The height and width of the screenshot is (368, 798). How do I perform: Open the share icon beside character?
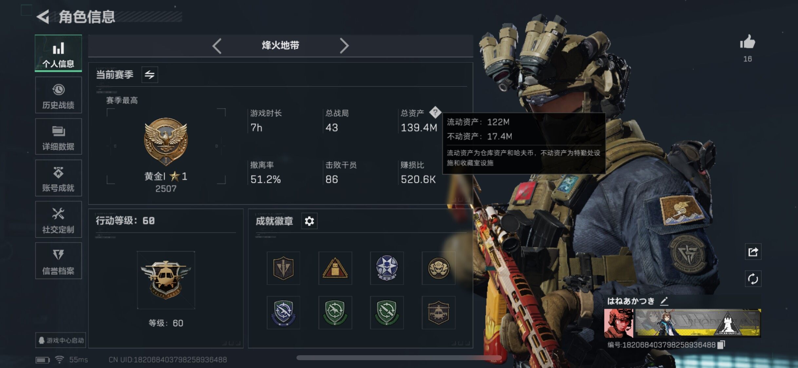(753, 252)
